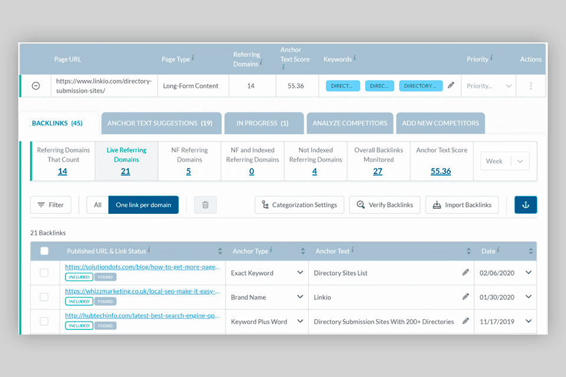Image resolution: width=566 pixels, height=377 pixels.
Task: Click the trash delete icon
Action: click(205, 204)
